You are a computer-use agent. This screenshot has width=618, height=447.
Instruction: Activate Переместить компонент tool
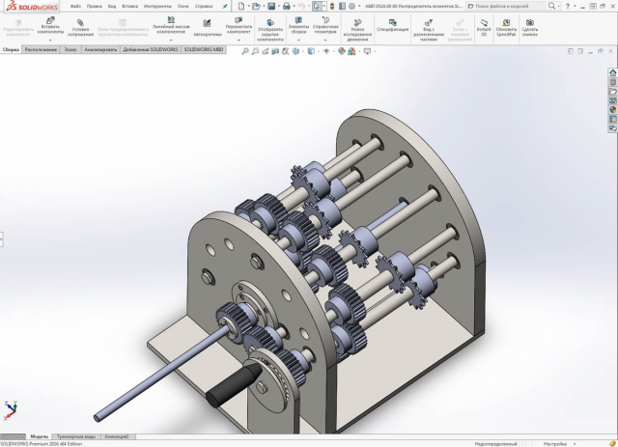(239, 25)
